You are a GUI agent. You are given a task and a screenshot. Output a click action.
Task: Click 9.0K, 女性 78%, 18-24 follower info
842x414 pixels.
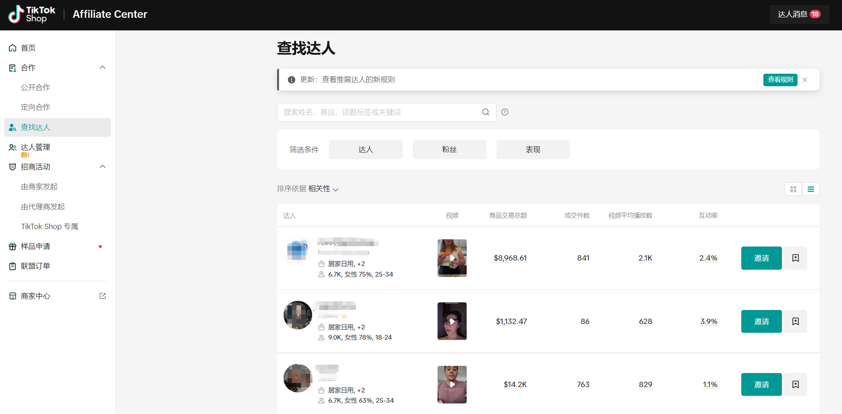(360, 338)
